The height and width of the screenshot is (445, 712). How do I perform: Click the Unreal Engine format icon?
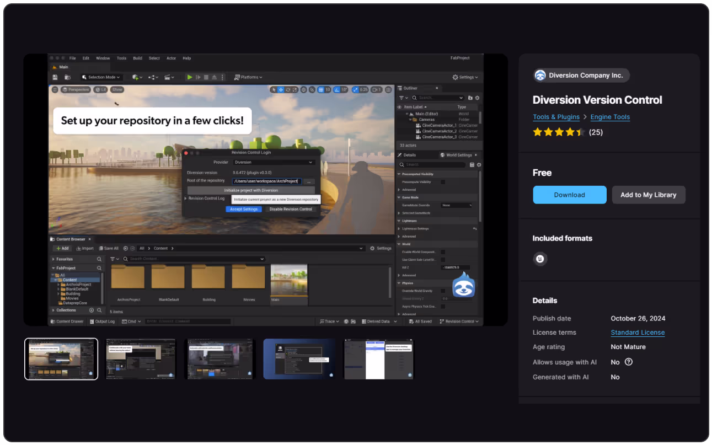540,259
